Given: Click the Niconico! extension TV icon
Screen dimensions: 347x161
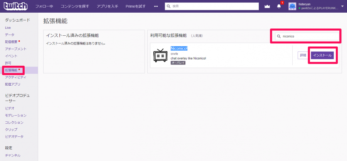Looking at the screenshot, I should point(160,55).
